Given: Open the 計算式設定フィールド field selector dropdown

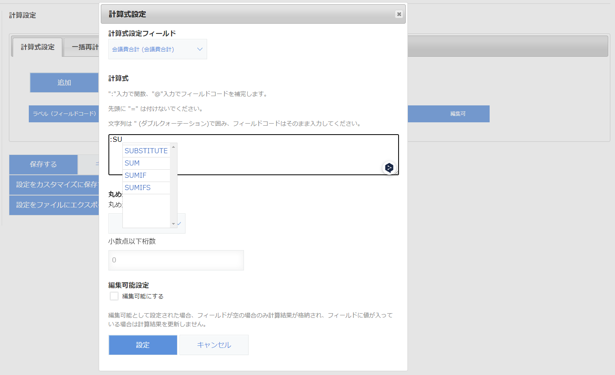Looking at the screenshot, I should 158,49.
